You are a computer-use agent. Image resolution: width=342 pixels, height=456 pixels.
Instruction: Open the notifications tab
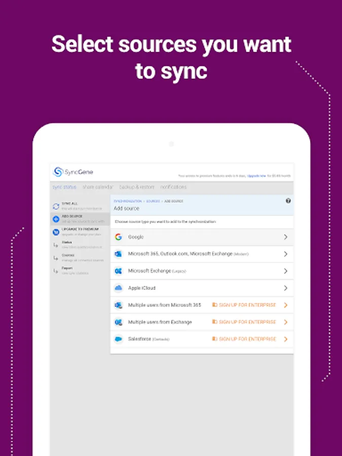(x=173, y=187)
